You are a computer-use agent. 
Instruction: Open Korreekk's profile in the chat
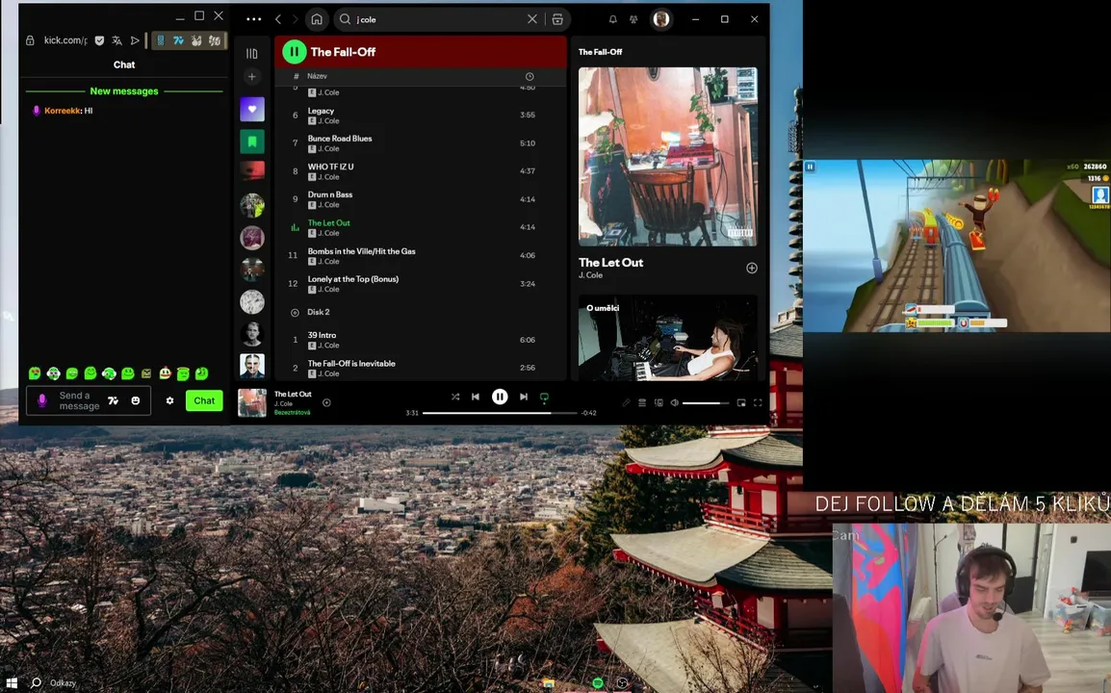click(x=63, y=111)
